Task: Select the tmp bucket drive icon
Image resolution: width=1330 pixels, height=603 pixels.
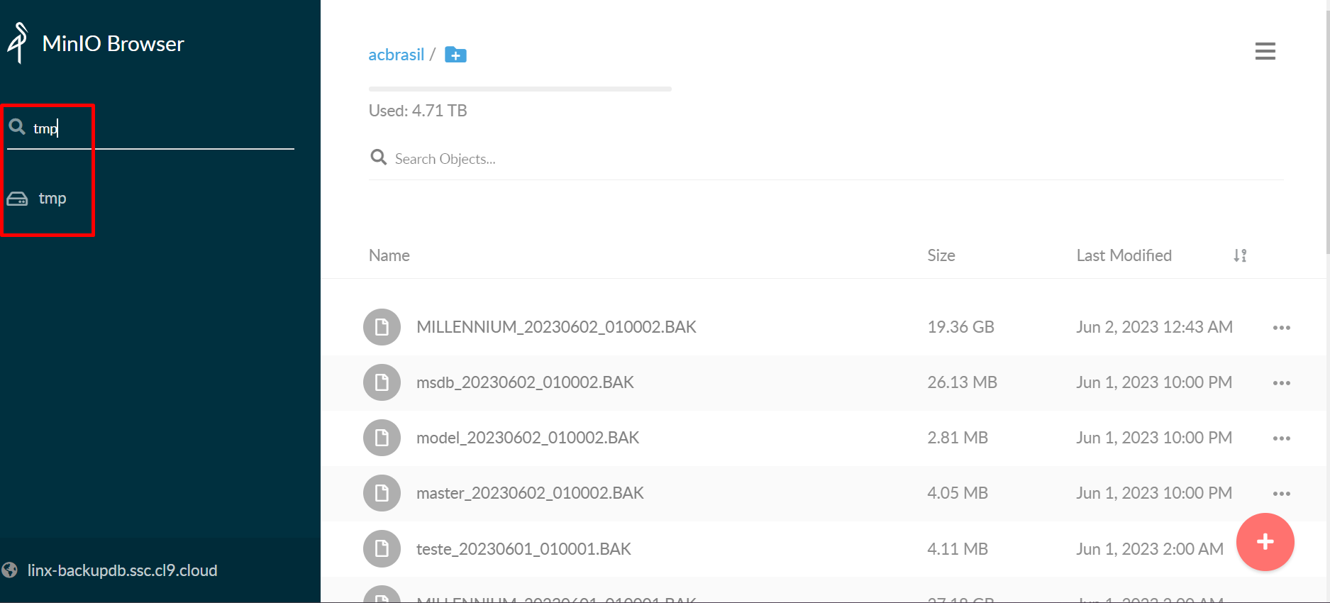Action: (x=17, y=199)
